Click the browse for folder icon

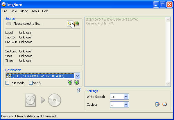[77, 24]
